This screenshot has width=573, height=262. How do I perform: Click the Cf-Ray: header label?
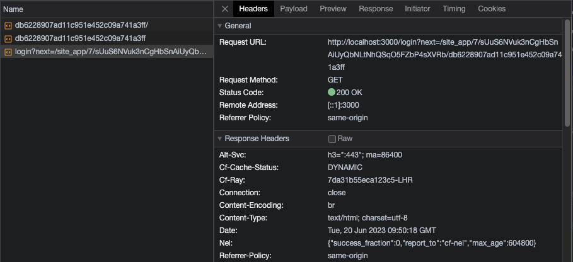tap(232, 180)
